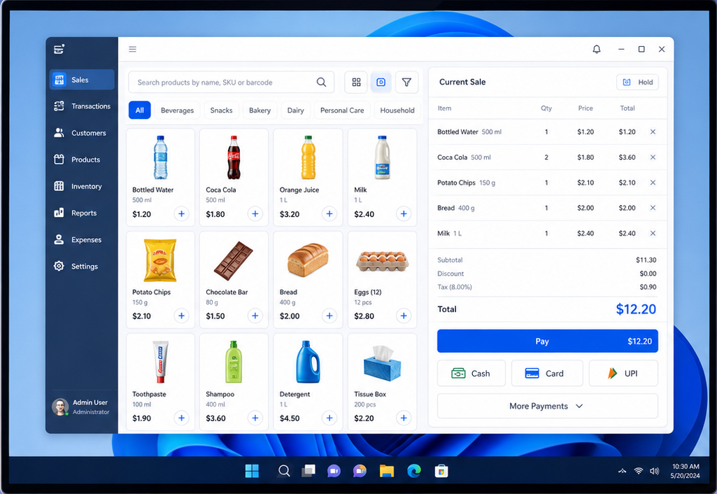The width and height of the screenshot is (717, 494).
Task: Filter products by Bakery
Action: (260, 111)
